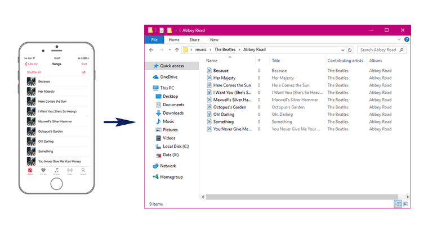Select Quick access in navigation pane

[x=172, y=66]
